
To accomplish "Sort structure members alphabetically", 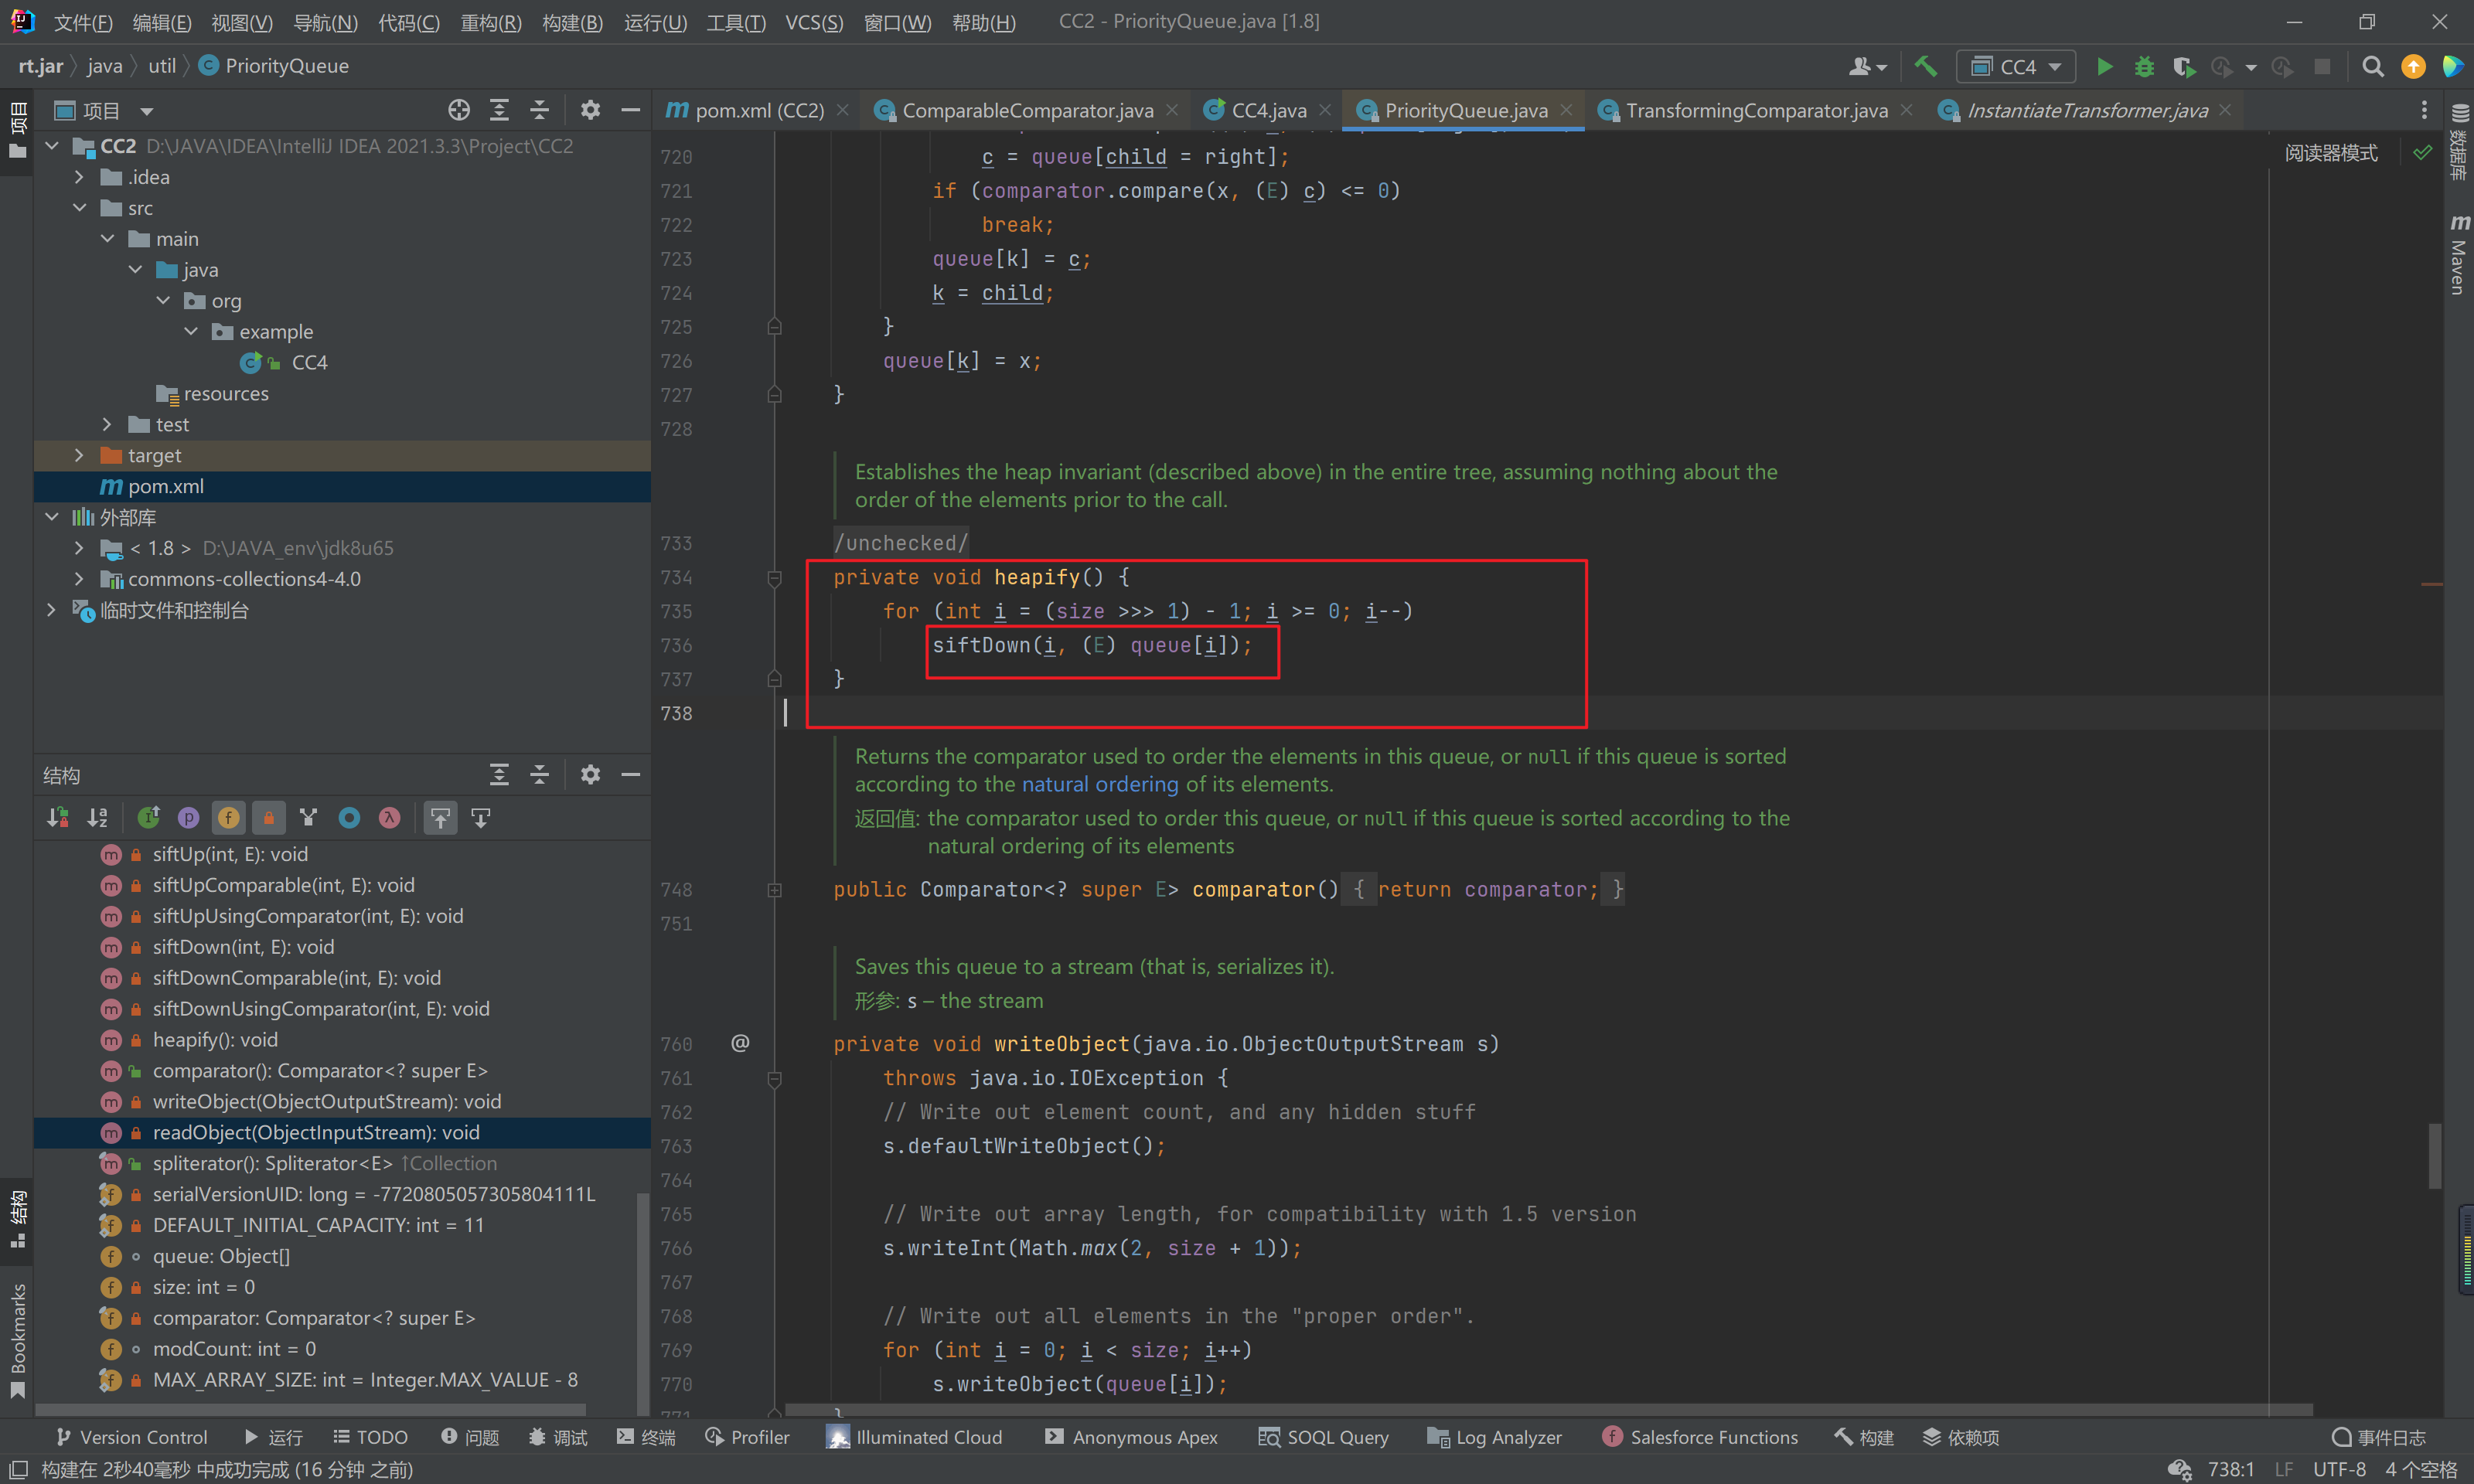I will (97, 818).
